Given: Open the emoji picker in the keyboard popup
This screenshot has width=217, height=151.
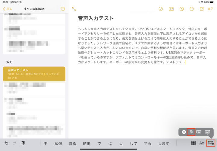Looking at the screenshot, I should (x=184, y=132).
